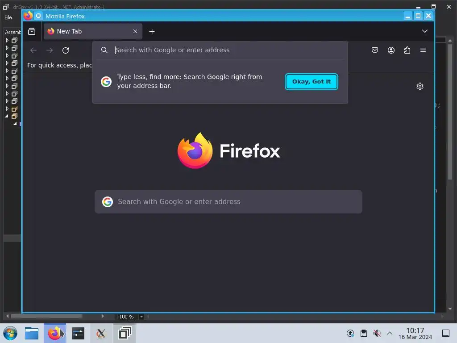Viewport: 457px width, 343px height.
Task: Close the New Tab tab
Action: [135, 31]
